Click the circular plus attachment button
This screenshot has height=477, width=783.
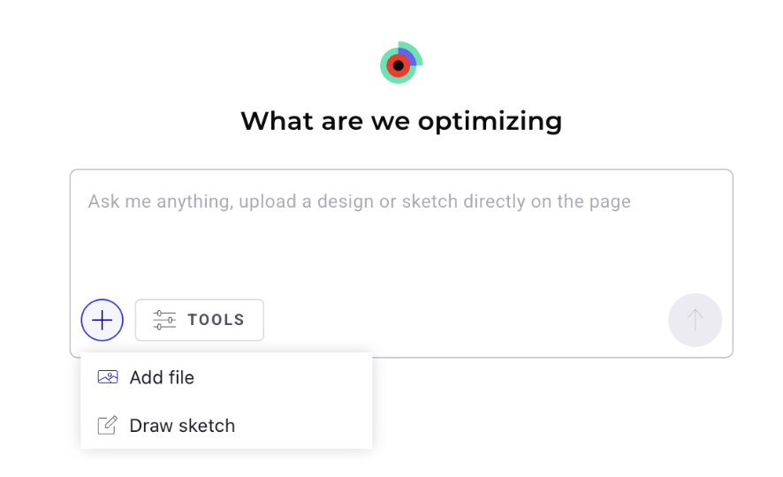pyautogui.click(x=102, y=320)
